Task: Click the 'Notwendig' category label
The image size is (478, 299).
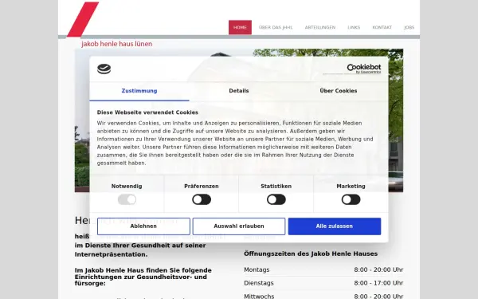Action: tap(127, 186)
